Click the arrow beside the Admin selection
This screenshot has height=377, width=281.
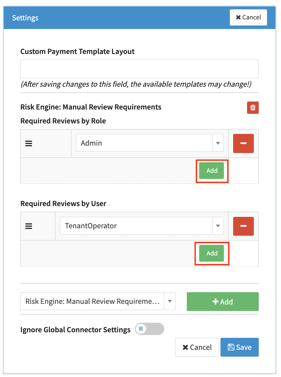pos(218,143)
